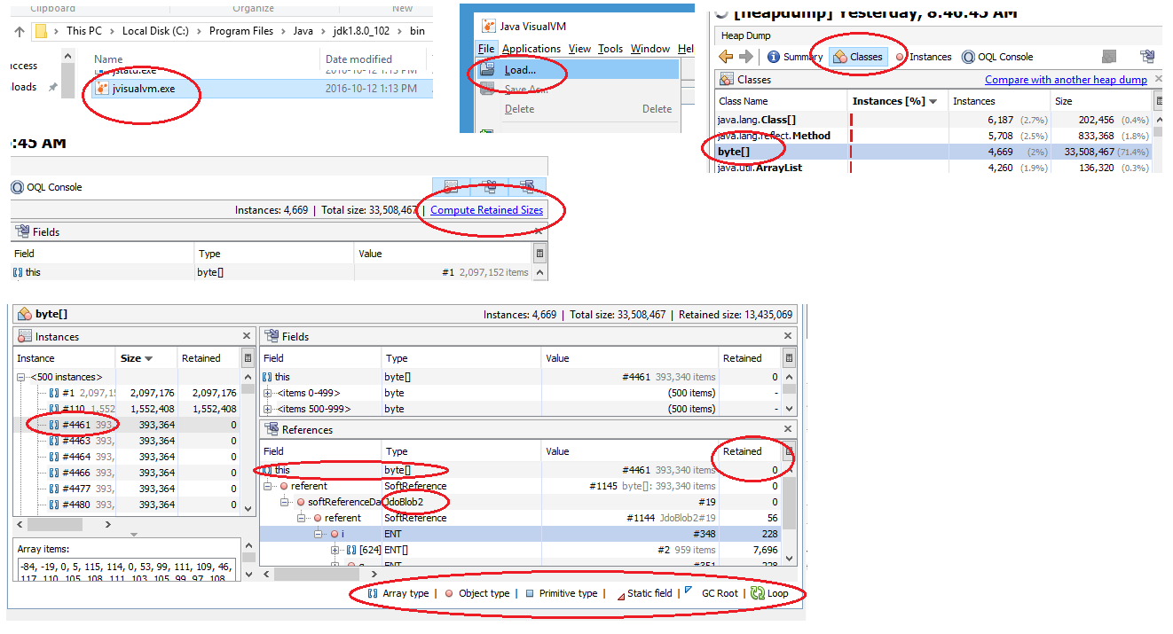Navigate to Local Disk (C:) breadcrumb
This screenshot has width=1173, height=634.
(x=156, y=31)
